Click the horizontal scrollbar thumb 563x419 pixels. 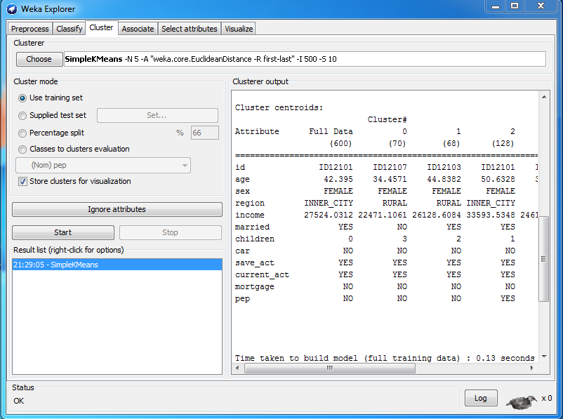click(x=330, y=368)
